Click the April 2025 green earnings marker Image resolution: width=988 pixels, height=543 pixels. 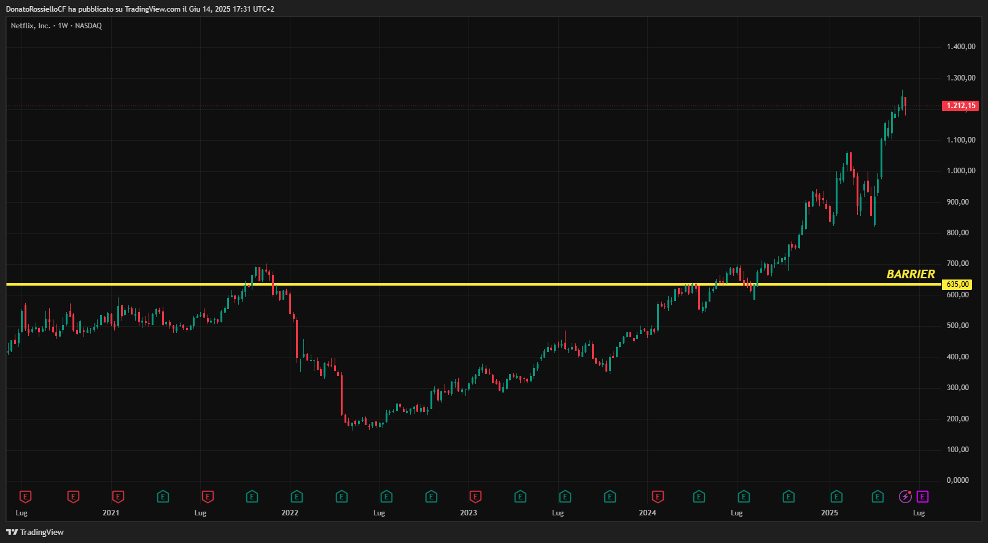(x=877, y=496)
